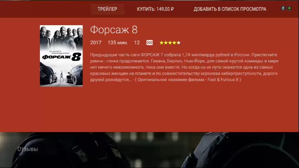Click the Форсаж 8 movie title
The width and height of the screenshot is (299, 168).
click(x=114, y=30)
